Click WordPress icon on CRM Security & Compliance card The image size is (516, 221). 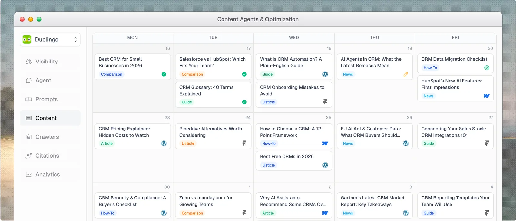pyautogui.click(x=164, y=213)
